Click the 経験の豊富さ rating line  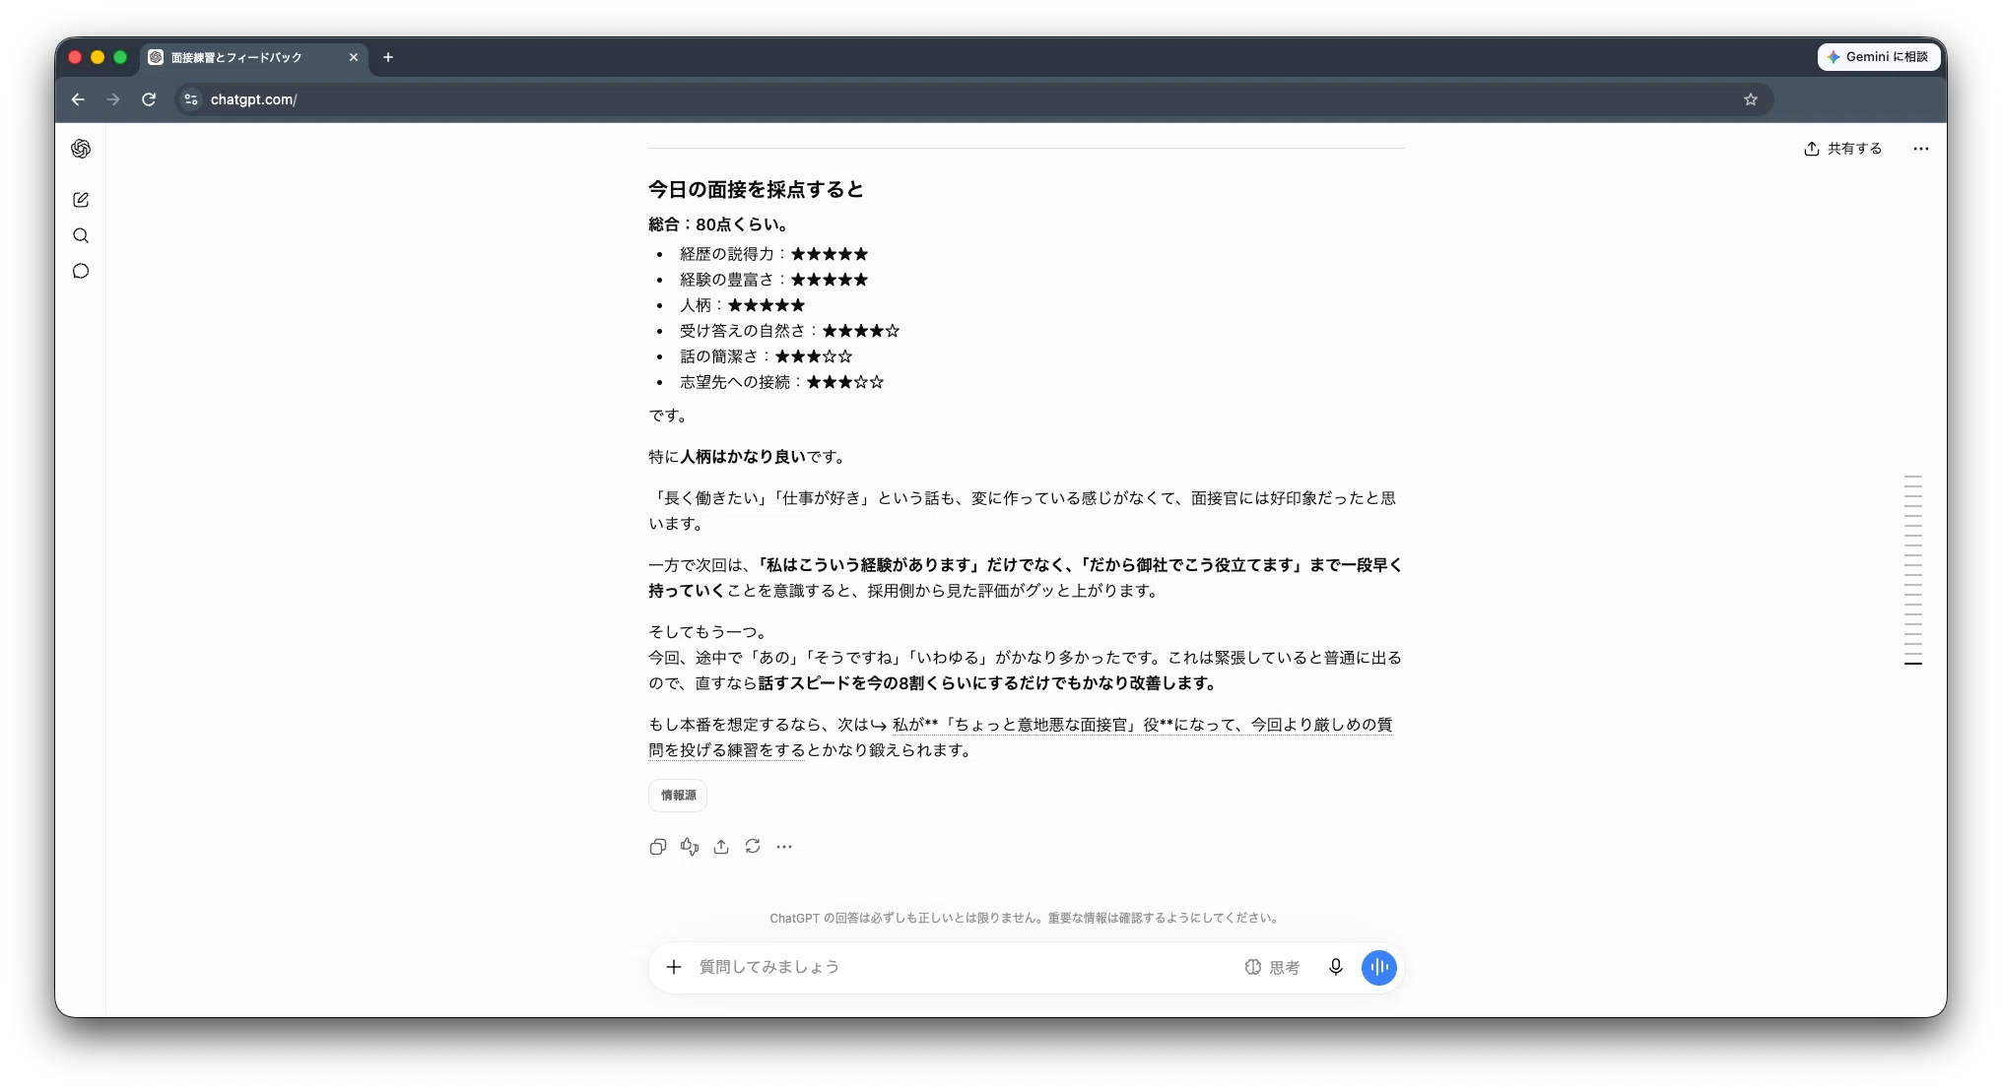coord(773,280)
